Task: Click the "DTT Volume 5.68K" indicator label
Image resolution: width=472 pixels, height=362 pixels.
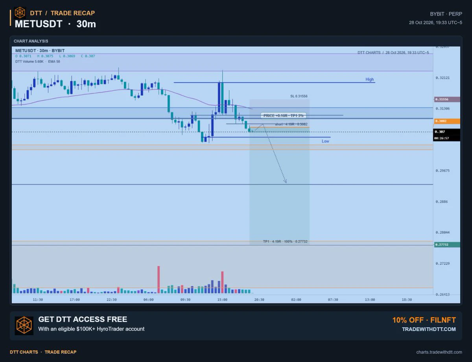Action: (29, 61)
